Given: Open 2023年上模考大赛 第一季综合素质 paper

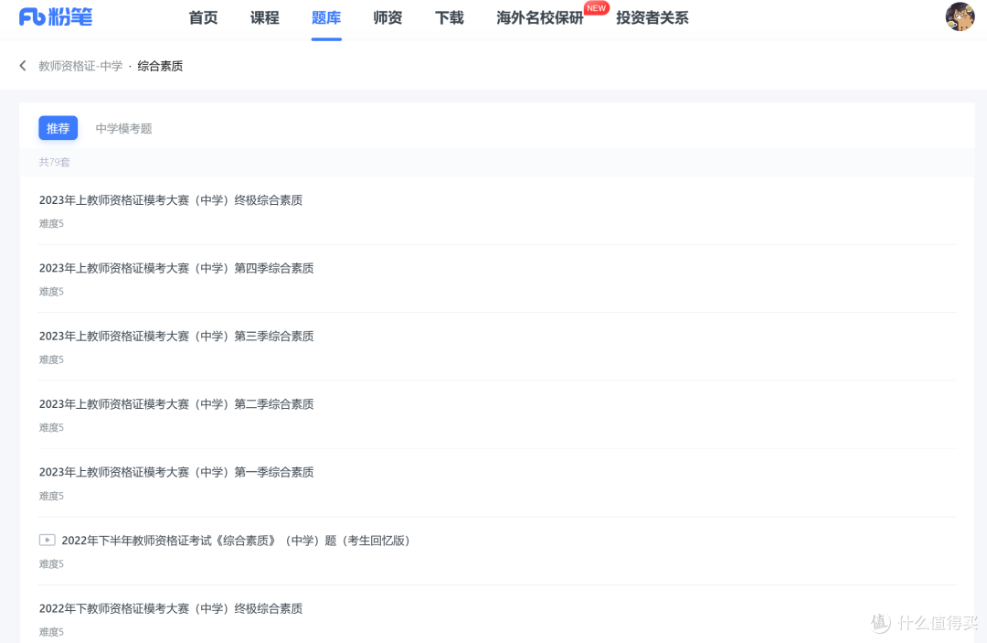Looking at the screenshot, I should [176, 472].
